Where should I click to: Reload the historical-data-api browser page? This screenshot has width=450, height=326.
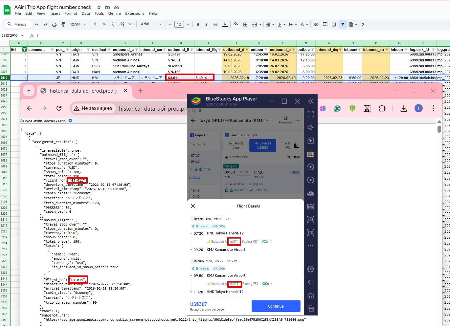point(59,108)
